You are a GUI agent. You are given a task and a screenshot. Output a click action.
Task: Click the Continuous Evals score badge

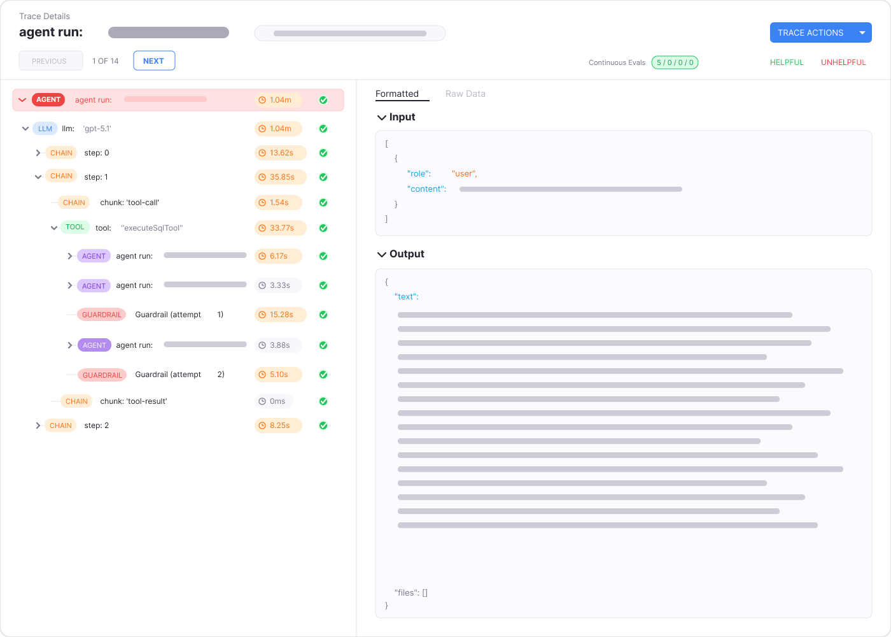pos(675,62)
